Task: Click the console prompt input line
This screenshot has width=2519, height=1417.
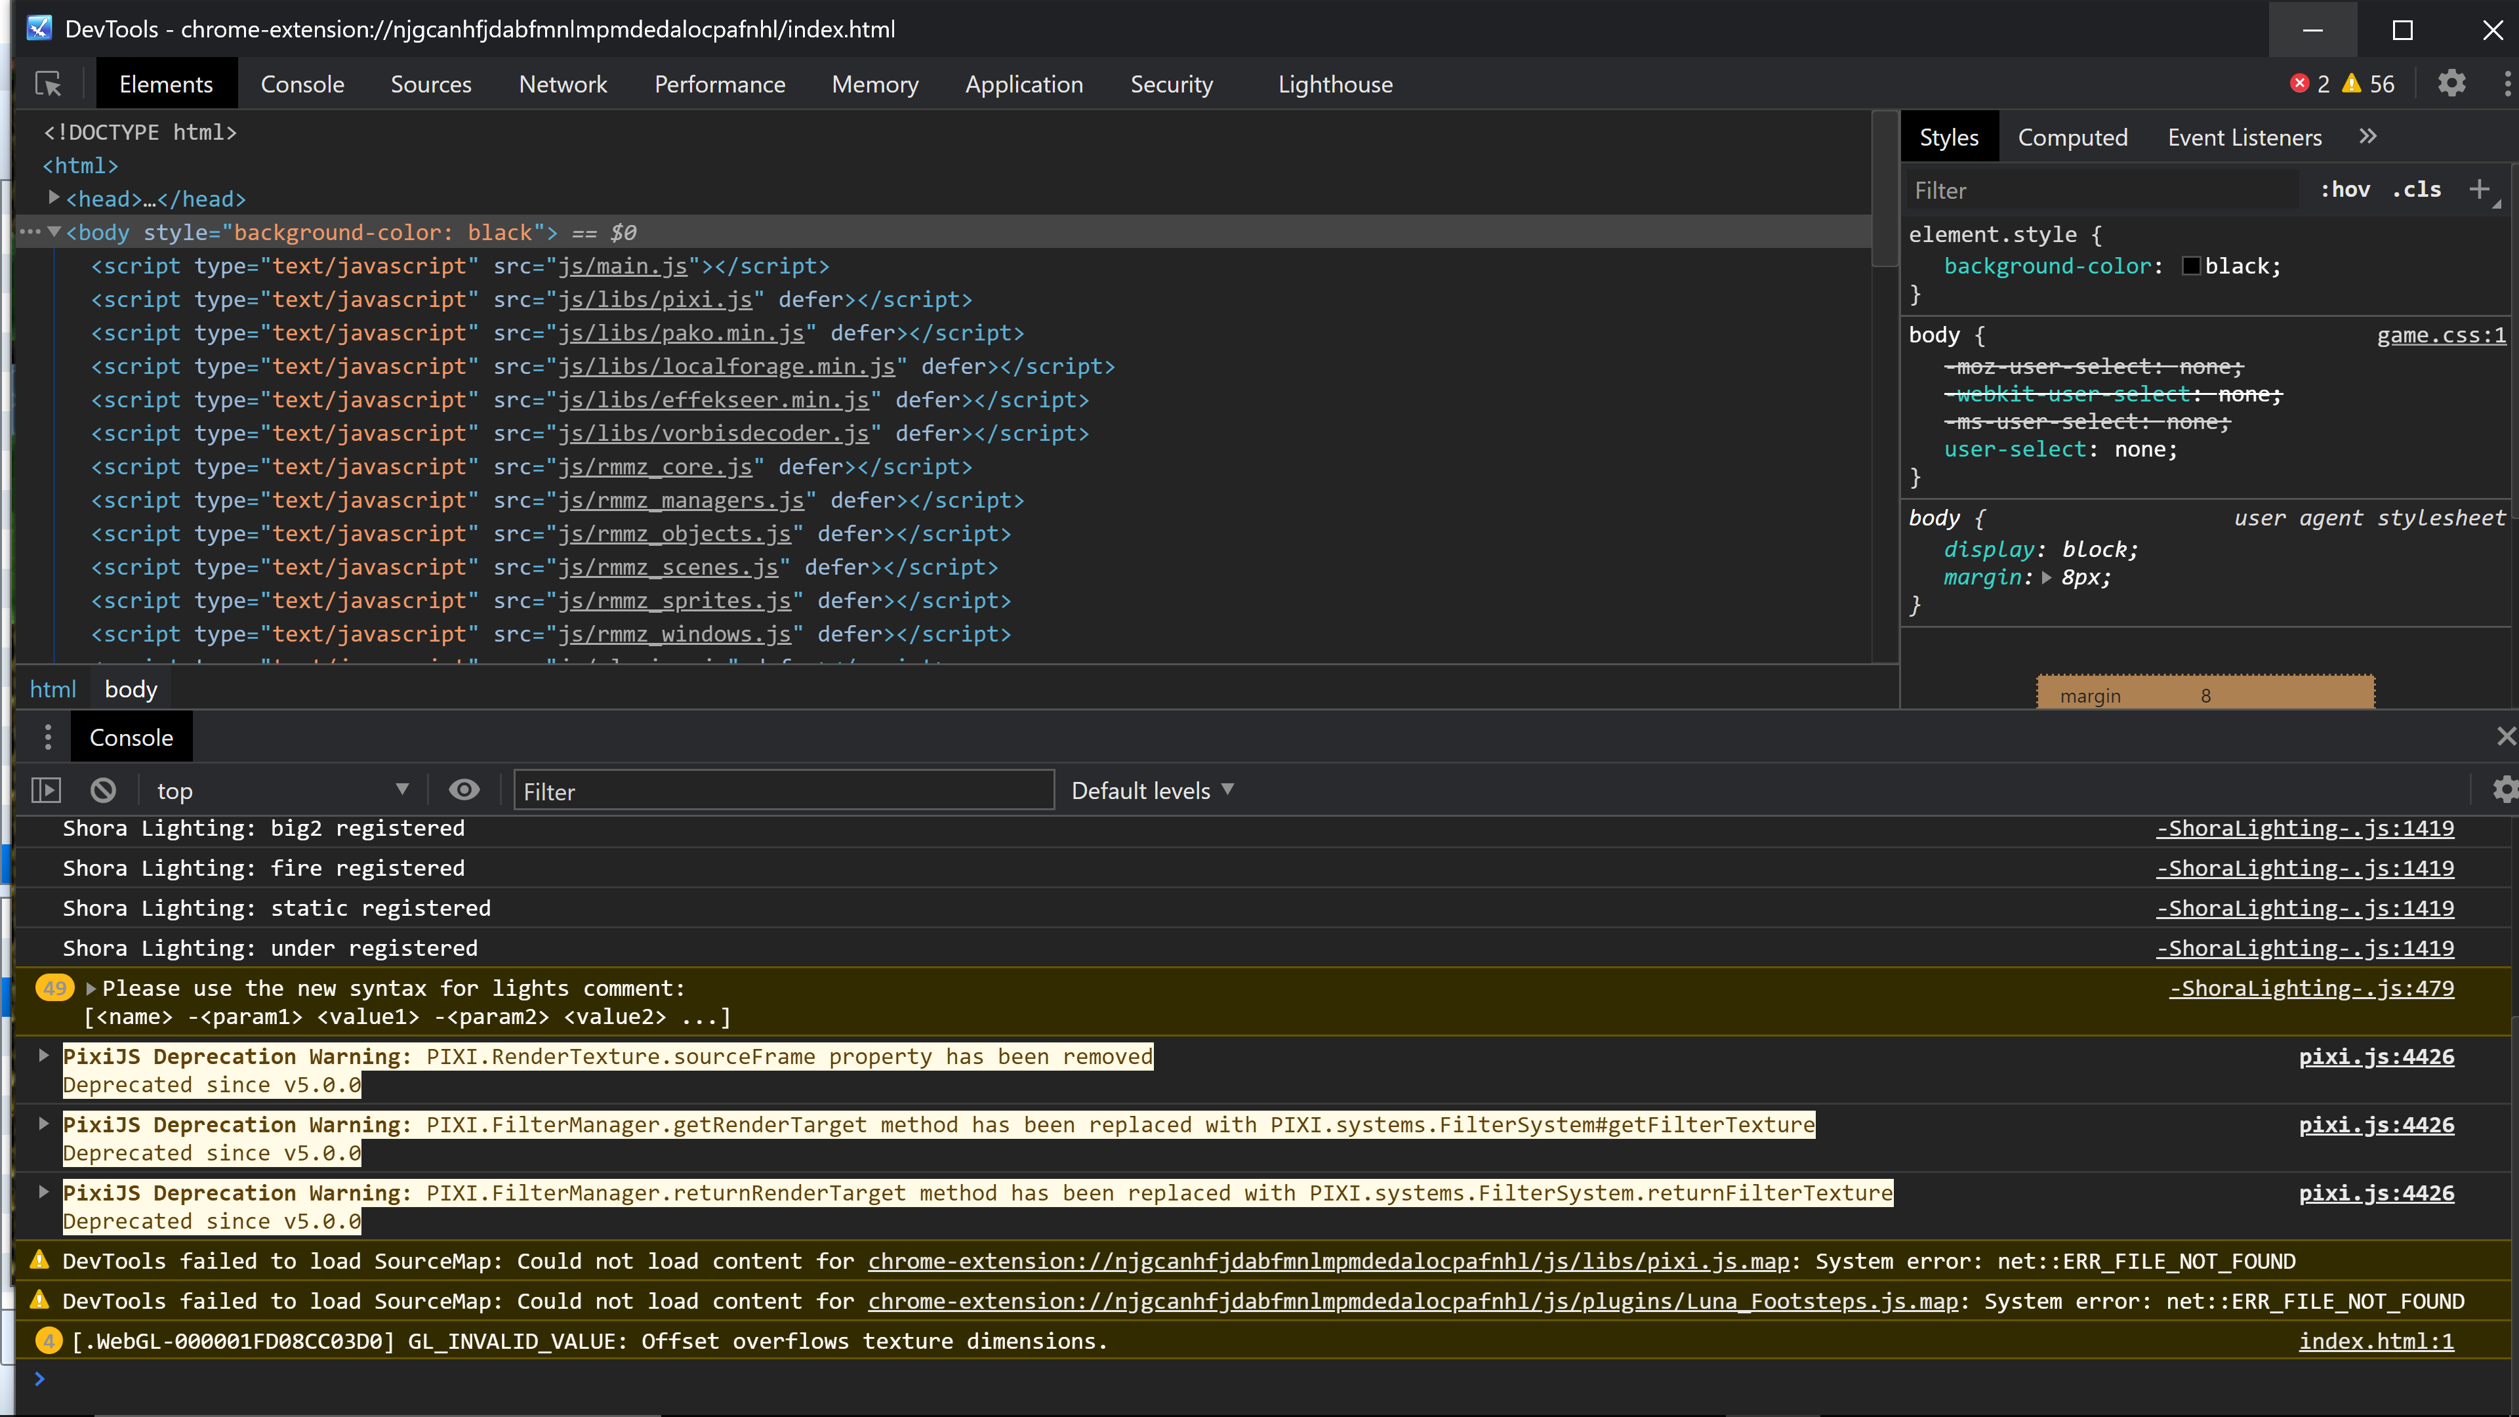Action: point(1271,1379)
